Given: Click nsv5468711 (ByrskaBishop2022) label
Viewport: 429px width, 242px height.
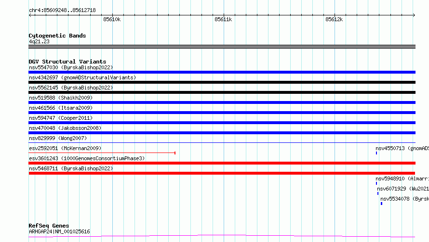Looking at the screenshot, I should tap(71, 168).
